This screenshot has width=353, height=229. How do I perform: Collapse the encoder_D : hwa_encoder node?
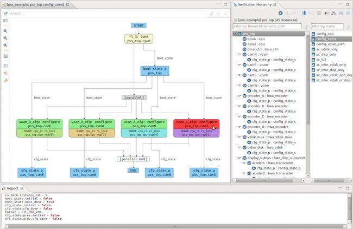tap(239, 127)
